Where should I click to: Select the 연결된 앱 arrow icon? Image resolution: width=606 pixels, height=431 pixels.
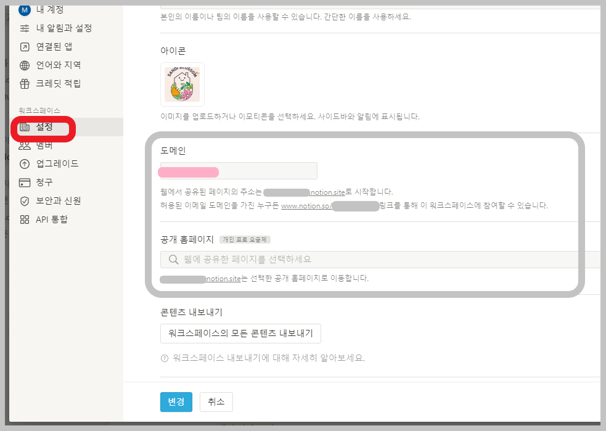click(x=23, y=46)
